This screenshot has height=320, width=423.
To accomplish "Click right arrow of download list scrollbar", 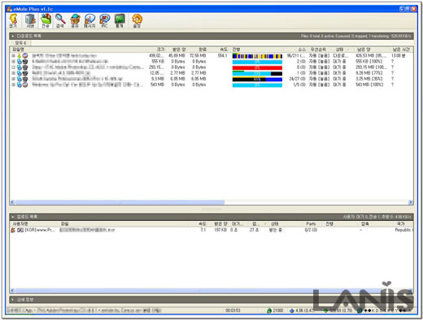I will click(x=411, y=202).
